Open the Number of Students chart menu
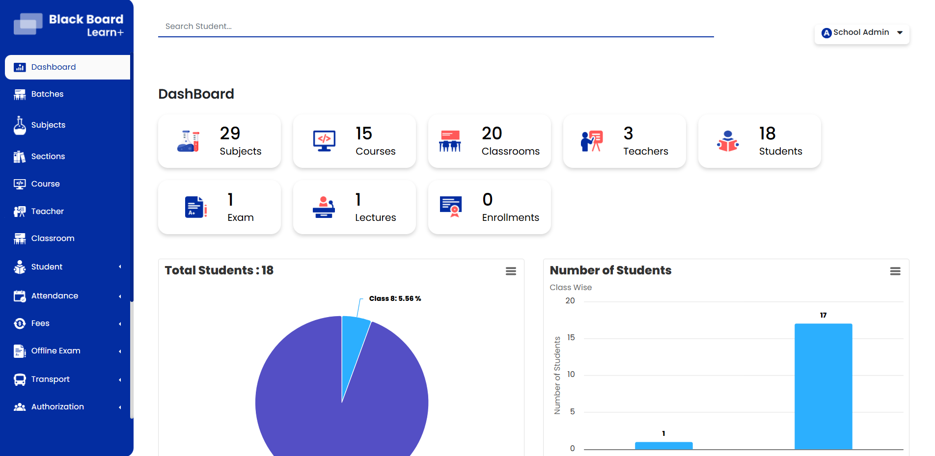This screenshot has height=456, width=935. point(895,271)
